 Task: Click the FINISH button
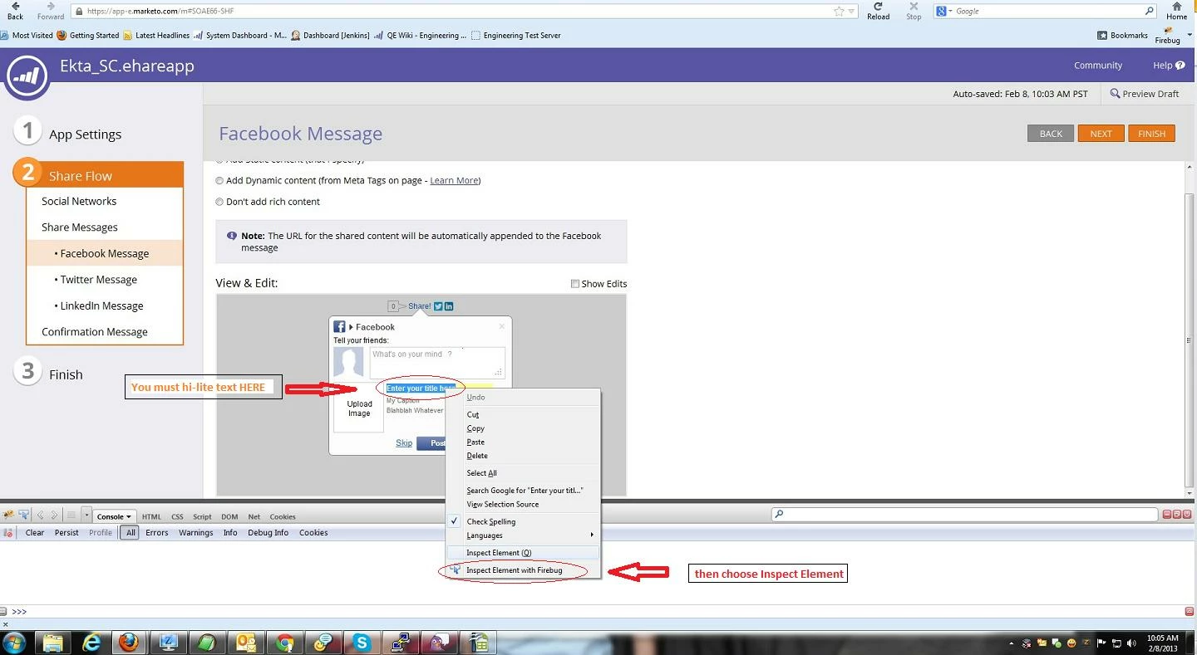(1152, 134)
